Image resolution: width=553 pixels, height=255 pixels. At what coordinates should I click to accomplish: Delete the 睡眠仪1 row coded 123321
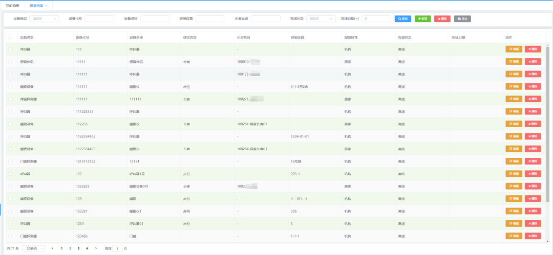533,211
